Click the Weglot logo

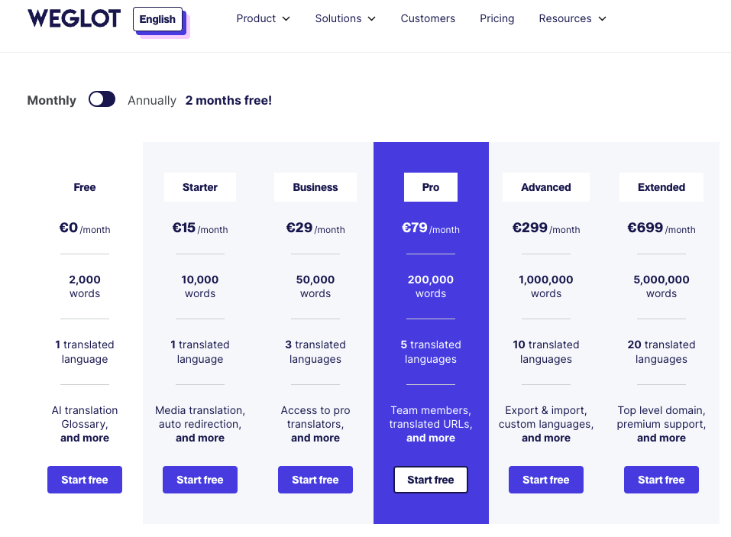pos(73,18)
